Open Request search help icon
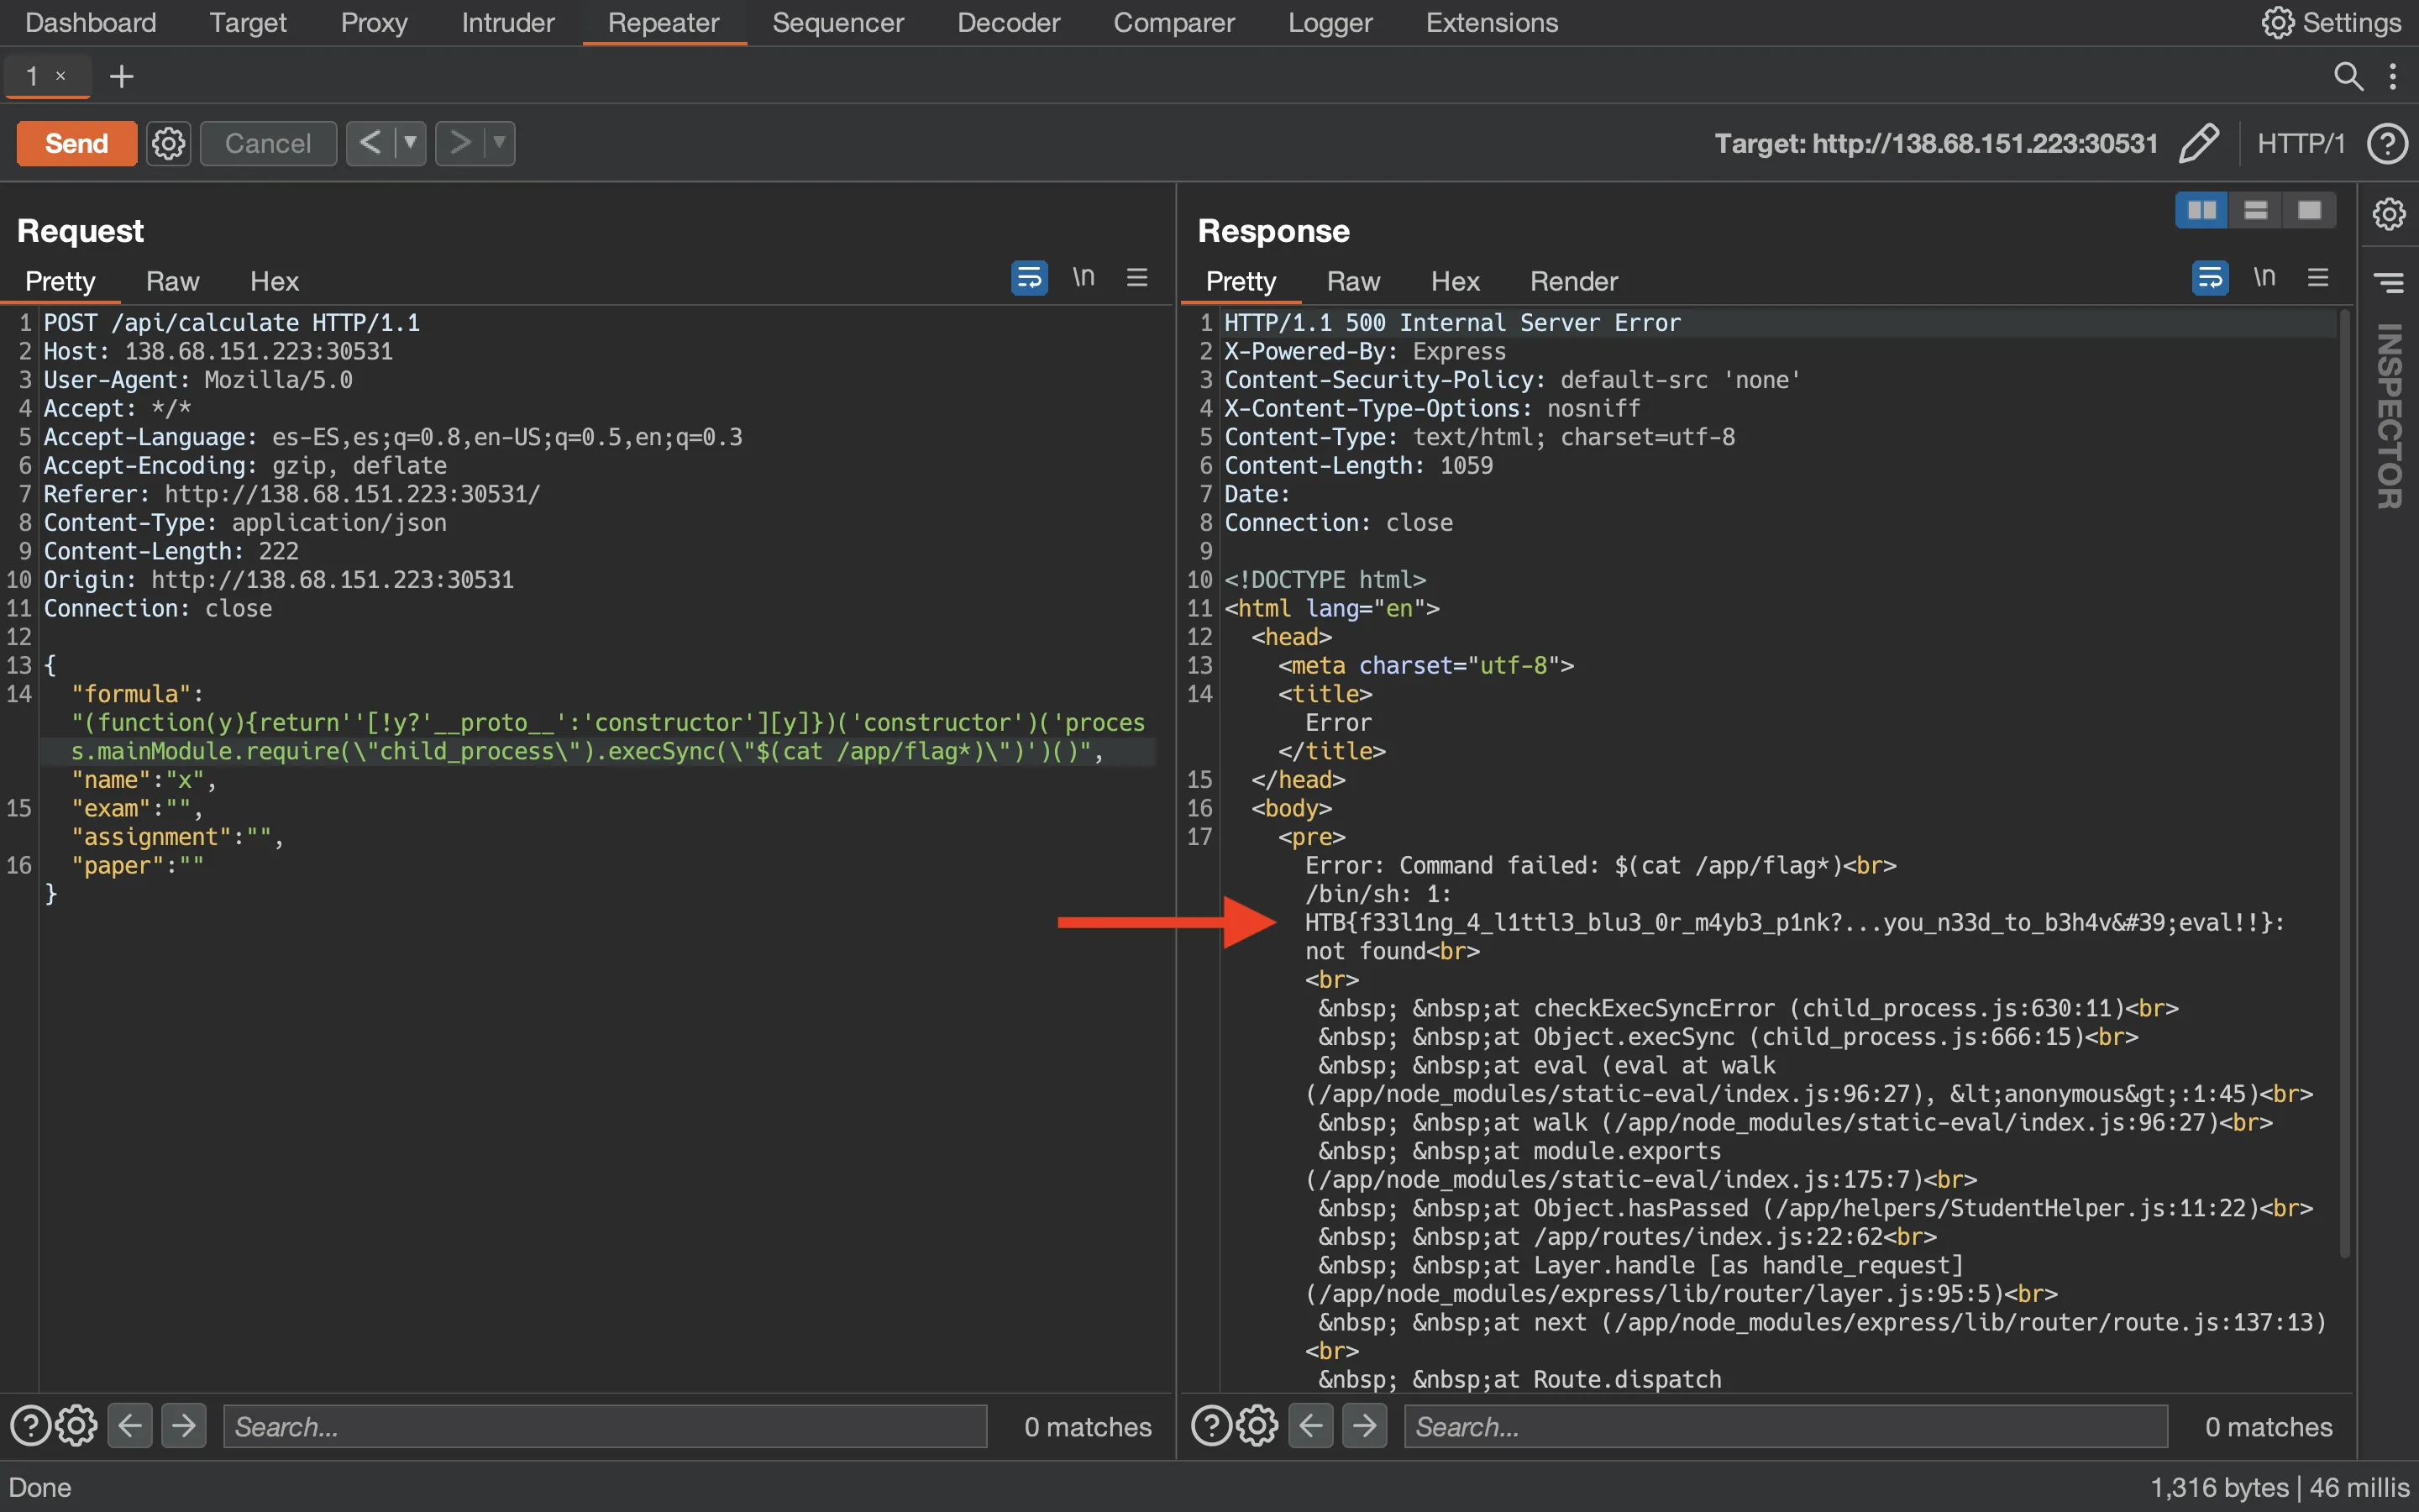Viewport: 2419px width, 1512px height. tap(30, 1426)
